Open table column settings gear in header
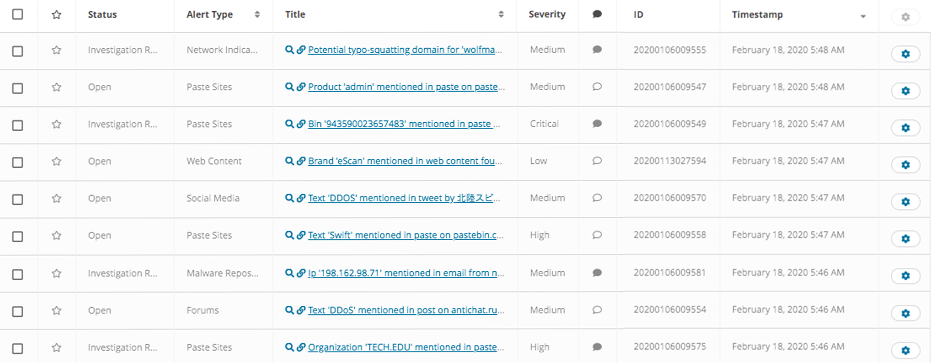This screenshot has width=931, height=363. 905,17
